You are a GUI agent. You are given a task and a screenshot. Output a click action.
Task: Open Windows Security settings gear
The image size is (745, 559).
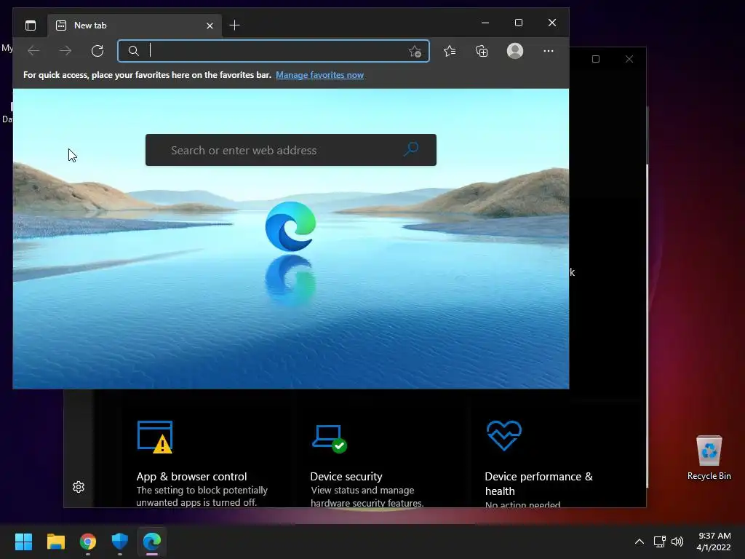click(79, 487)
